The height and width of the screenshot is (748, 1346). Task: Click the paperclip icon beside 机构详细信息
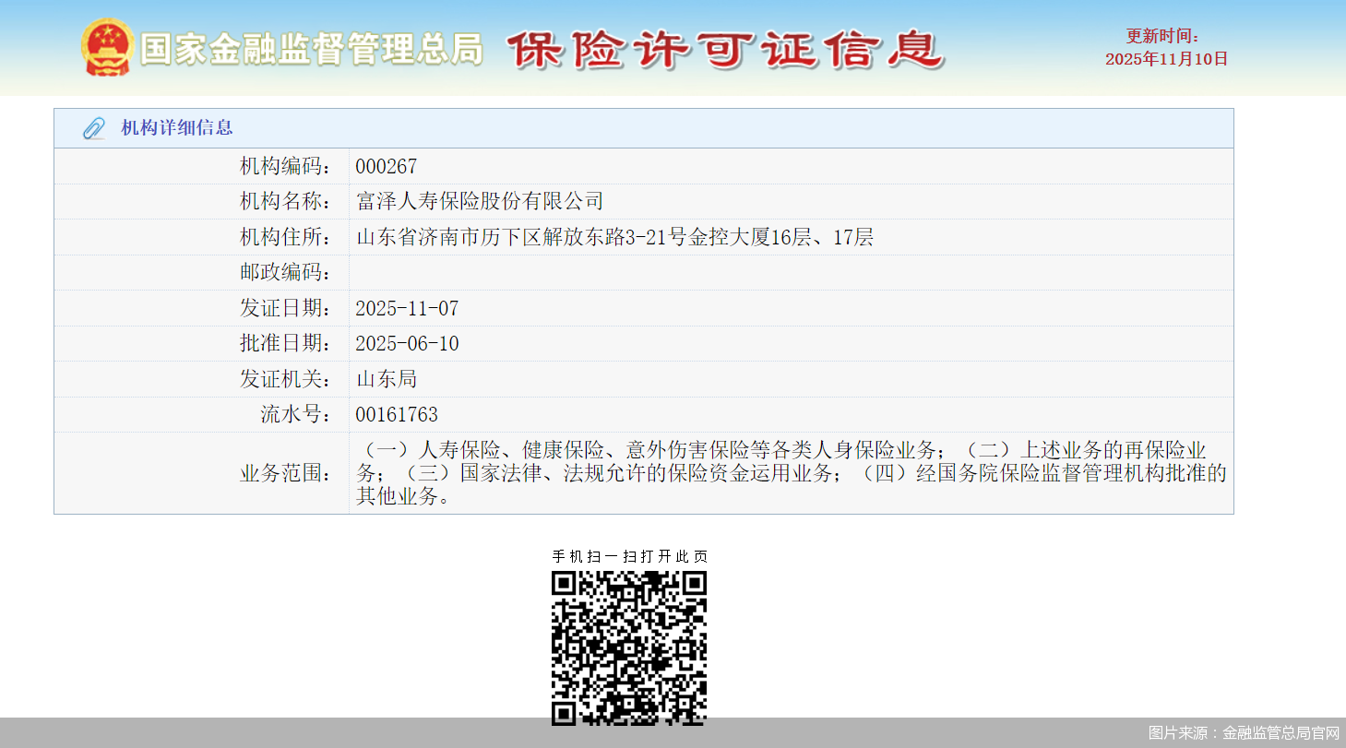pos(91,128)
